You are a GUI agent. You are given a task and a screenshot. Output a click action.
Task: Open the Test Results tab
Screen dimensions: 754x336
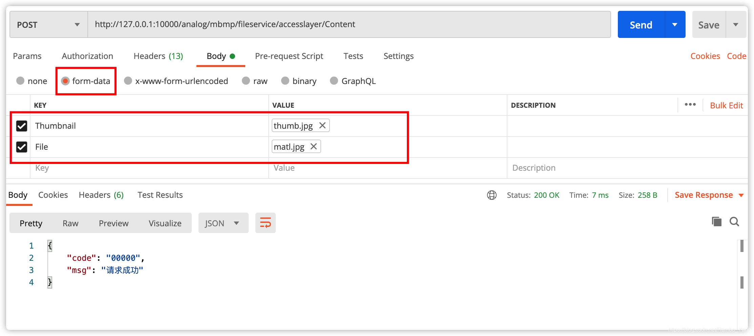coord(160,195)
